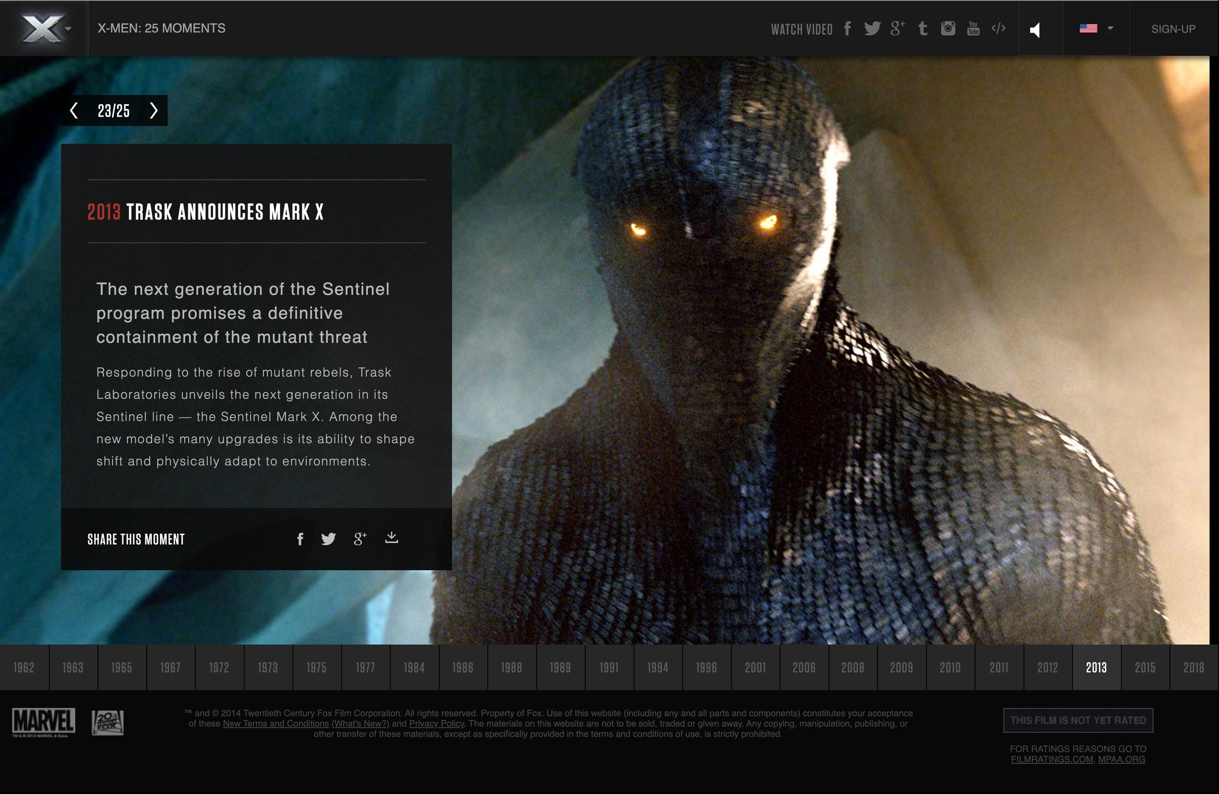Open Twitter page from header icon
Viewport: 1219px width, 794px height.
point(872,29)
